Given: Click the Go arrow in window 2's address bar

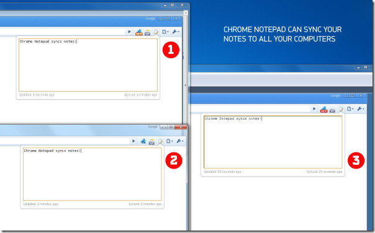Looking at the screenshot, I should pyautogui.click(x=133, y=141).
